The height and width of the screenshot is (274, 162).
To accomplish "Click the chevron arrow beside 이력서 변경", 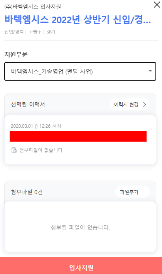I will (145, 105).
